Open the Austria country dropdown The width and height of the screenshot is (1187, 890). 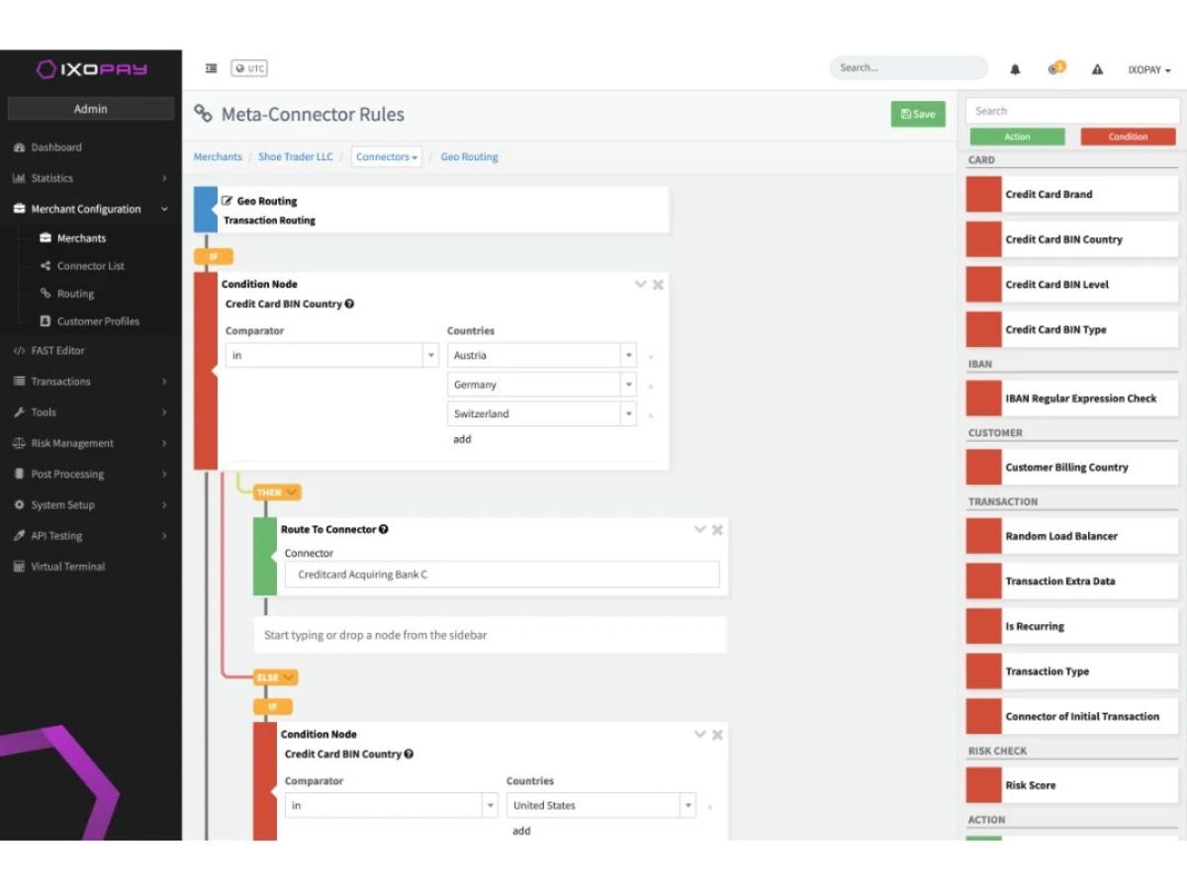[x=542, y=355]
